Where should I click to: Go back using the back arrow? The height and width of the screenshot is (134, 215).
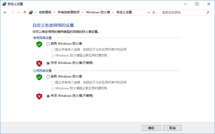5,12
